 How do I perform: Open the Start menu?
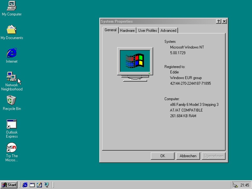click(x=9, y=185)
